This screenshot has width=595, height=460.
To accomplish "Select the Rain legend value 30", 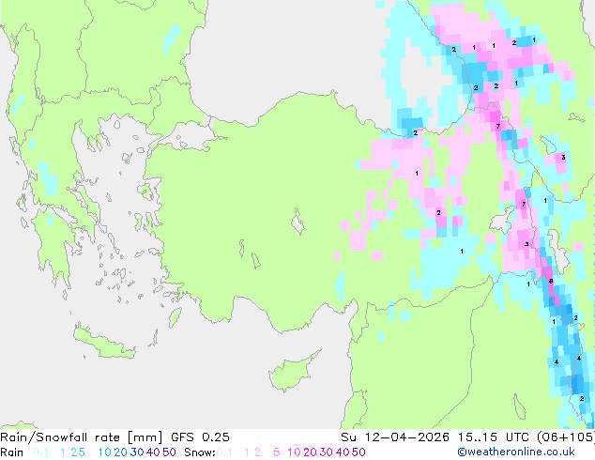I will (x=137, y=452).
